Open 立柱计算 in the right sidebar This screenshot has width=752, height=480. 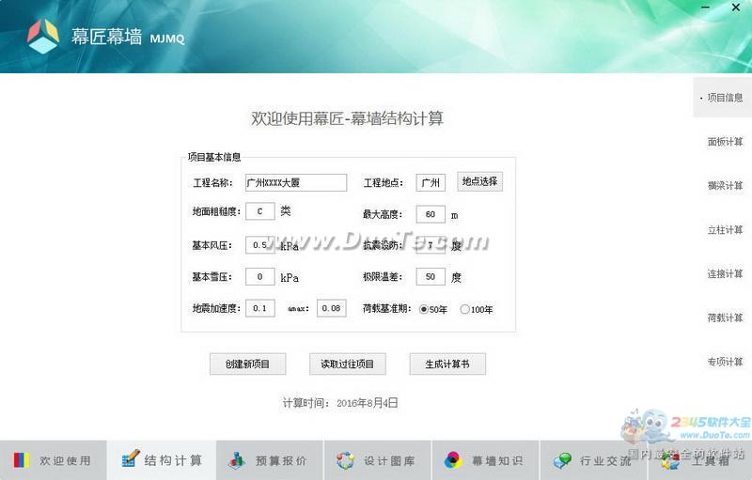[725, 229]
